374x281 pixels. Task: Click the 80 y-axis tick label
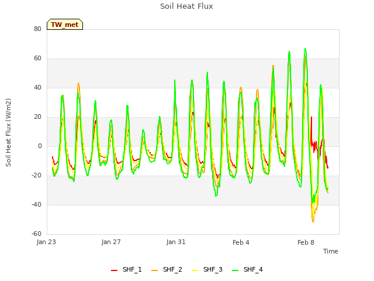37,29
